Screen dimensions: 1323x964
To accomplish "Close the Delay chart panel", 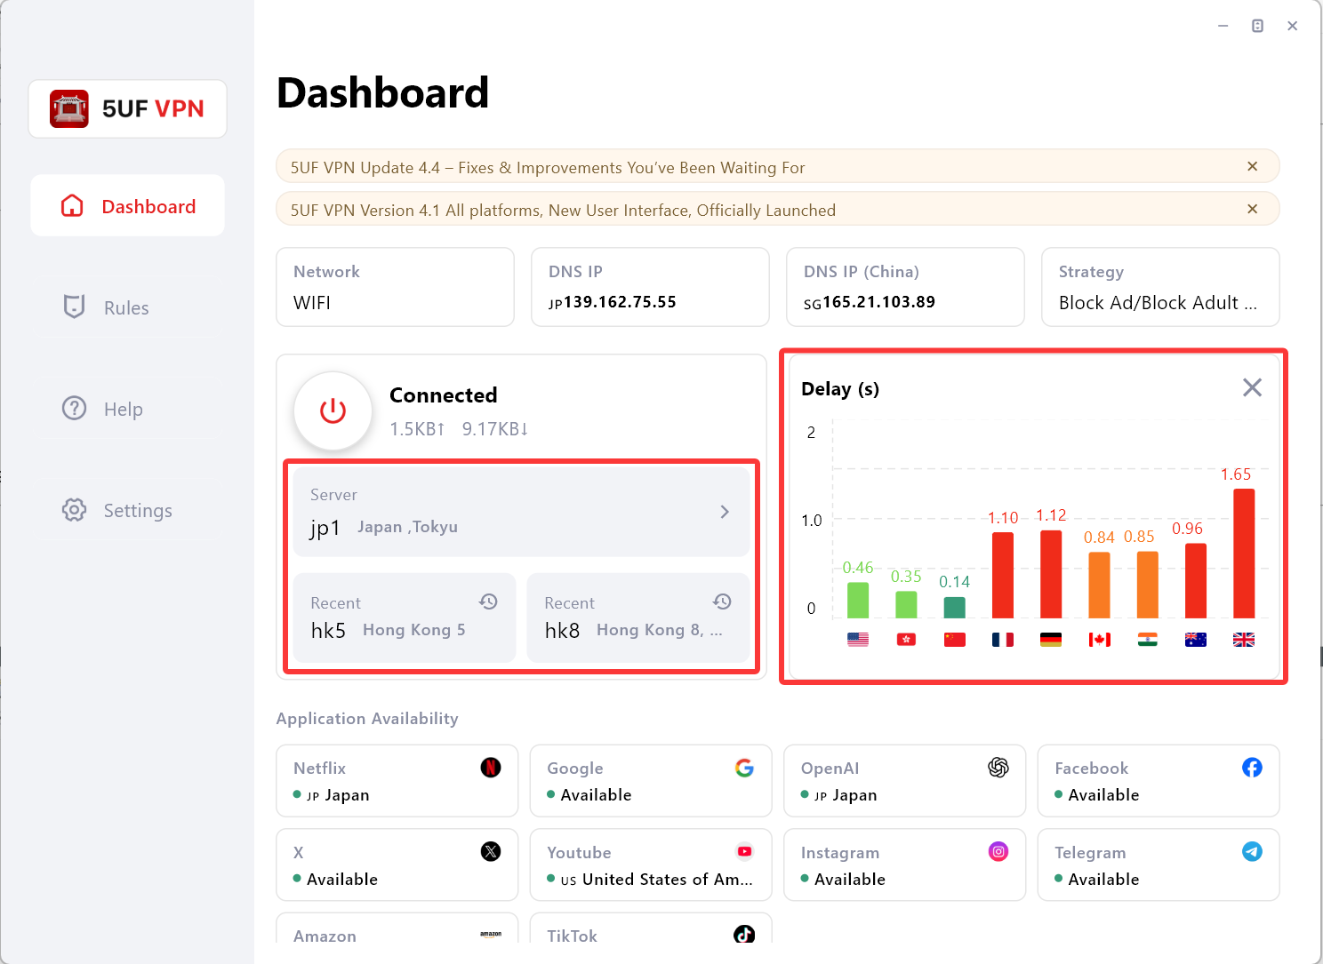I will 1252,387.
